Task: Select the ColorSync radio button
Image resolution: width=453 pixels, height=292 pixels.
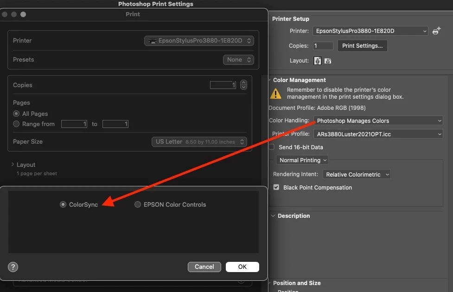Action: coord(63,204)
